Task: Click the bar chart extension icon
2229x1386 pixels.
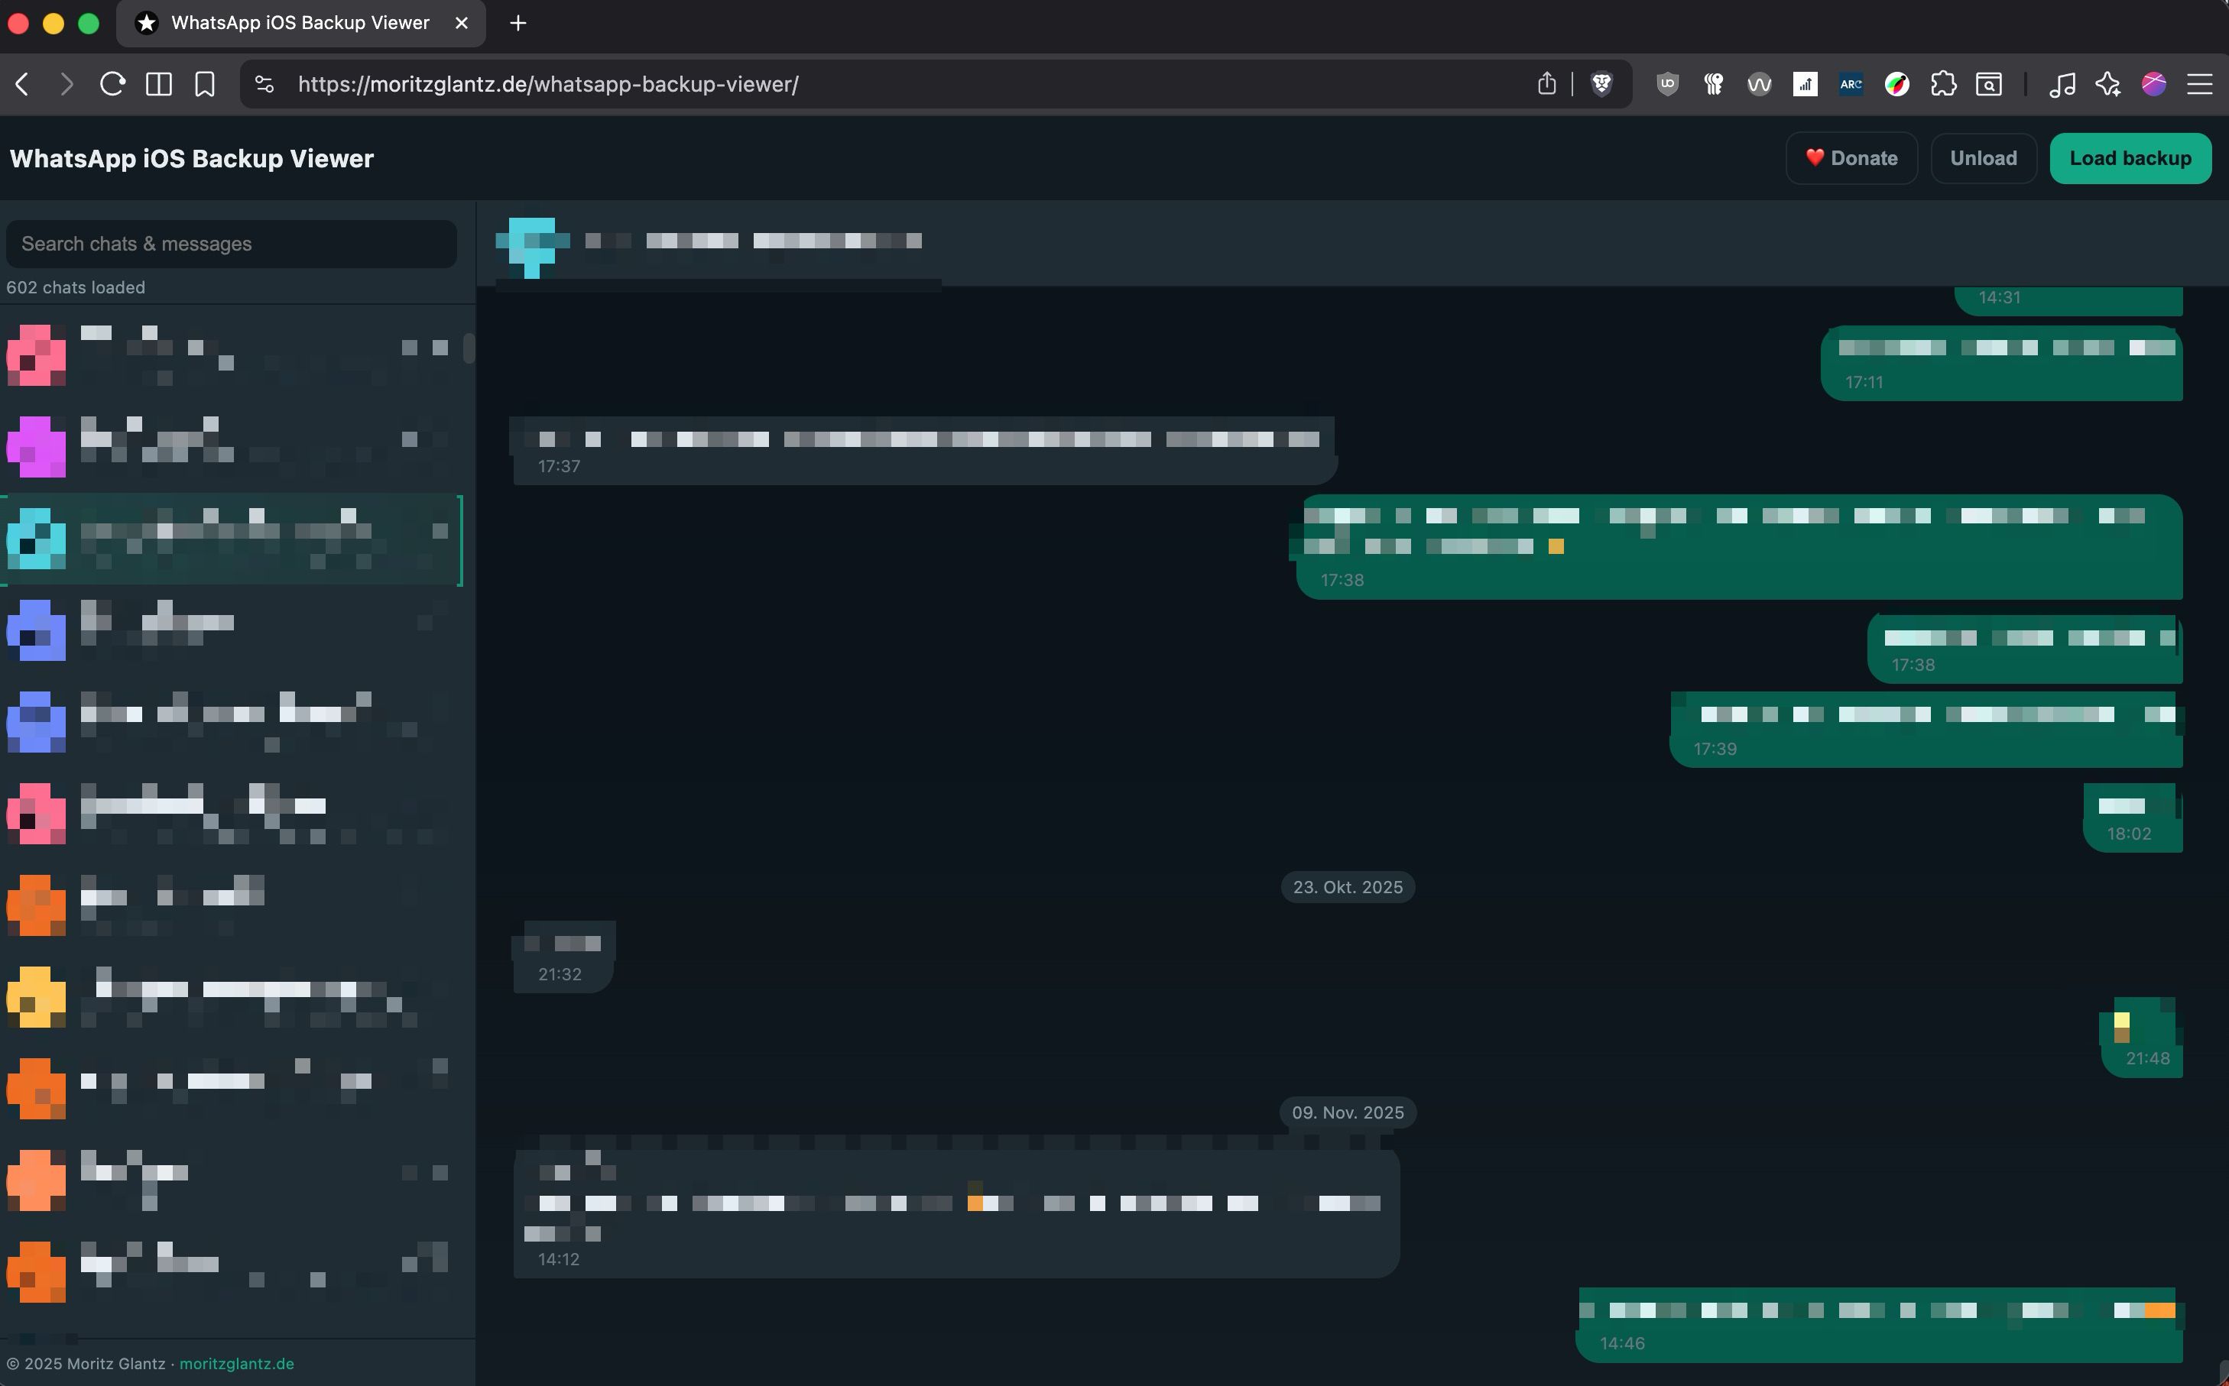Action: 1806,84
